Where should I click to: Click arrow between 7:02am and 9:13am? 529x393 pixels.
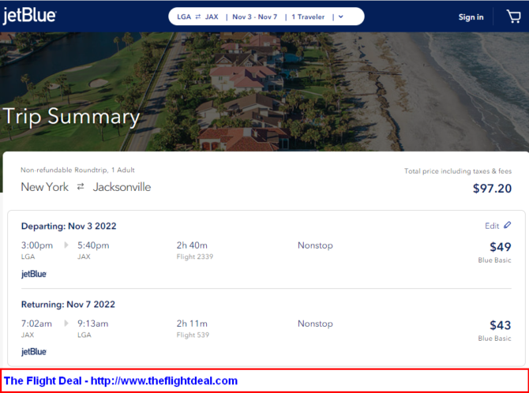[x=66, y=324]
